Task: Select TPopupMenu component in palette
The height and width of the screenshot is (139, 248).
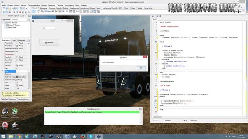Action: pos(42,11)
